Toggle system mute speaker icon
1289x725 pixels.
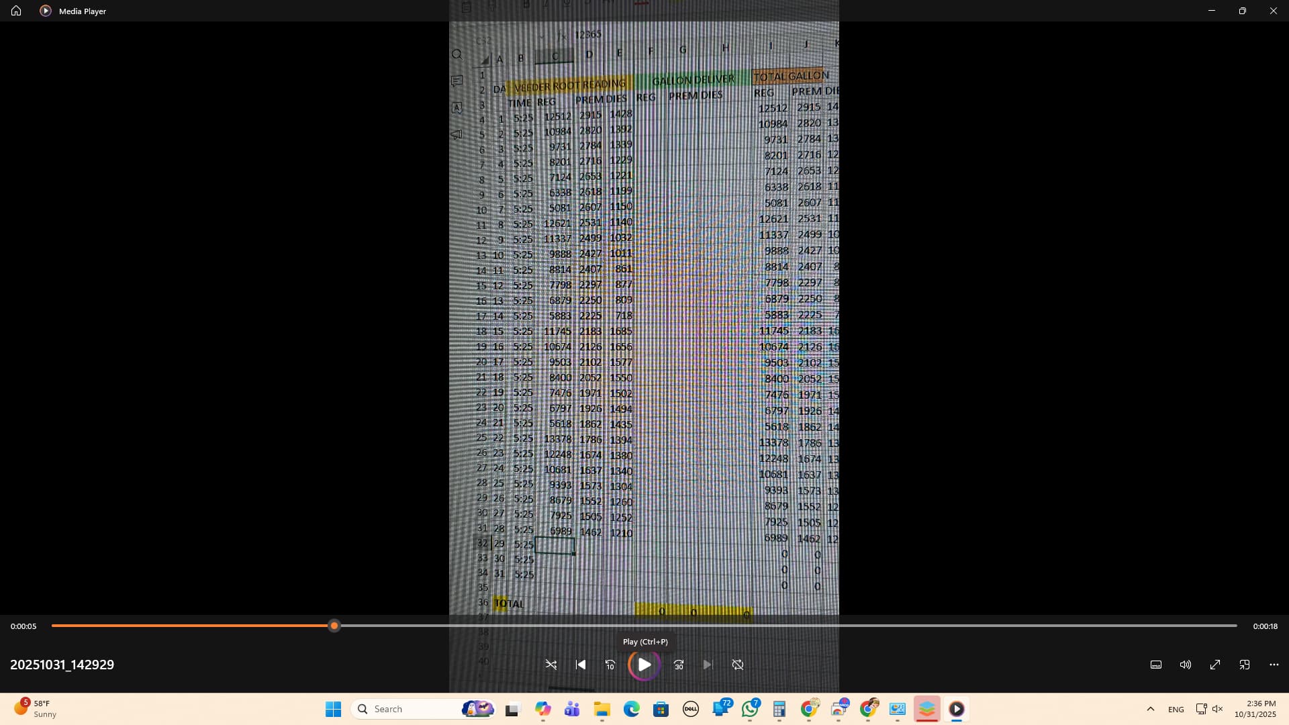1217,709
